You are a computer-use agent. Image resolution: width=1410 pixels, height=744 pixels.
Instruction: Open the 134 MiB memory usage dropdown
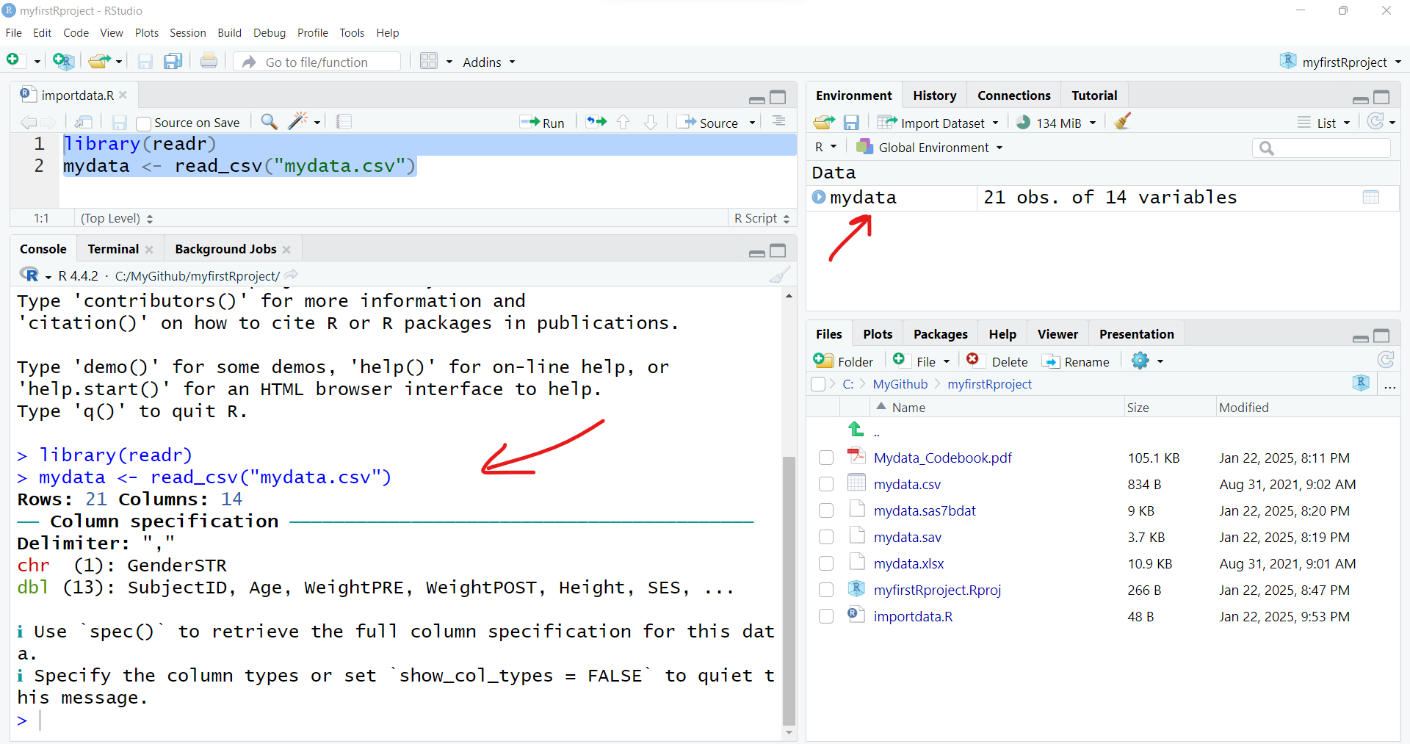1056,123
